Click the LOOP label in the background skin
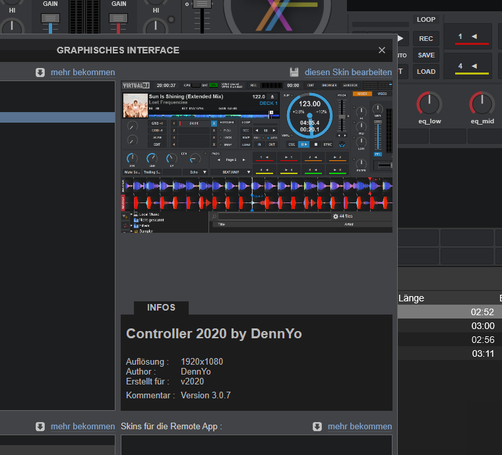 coord(425,20)
